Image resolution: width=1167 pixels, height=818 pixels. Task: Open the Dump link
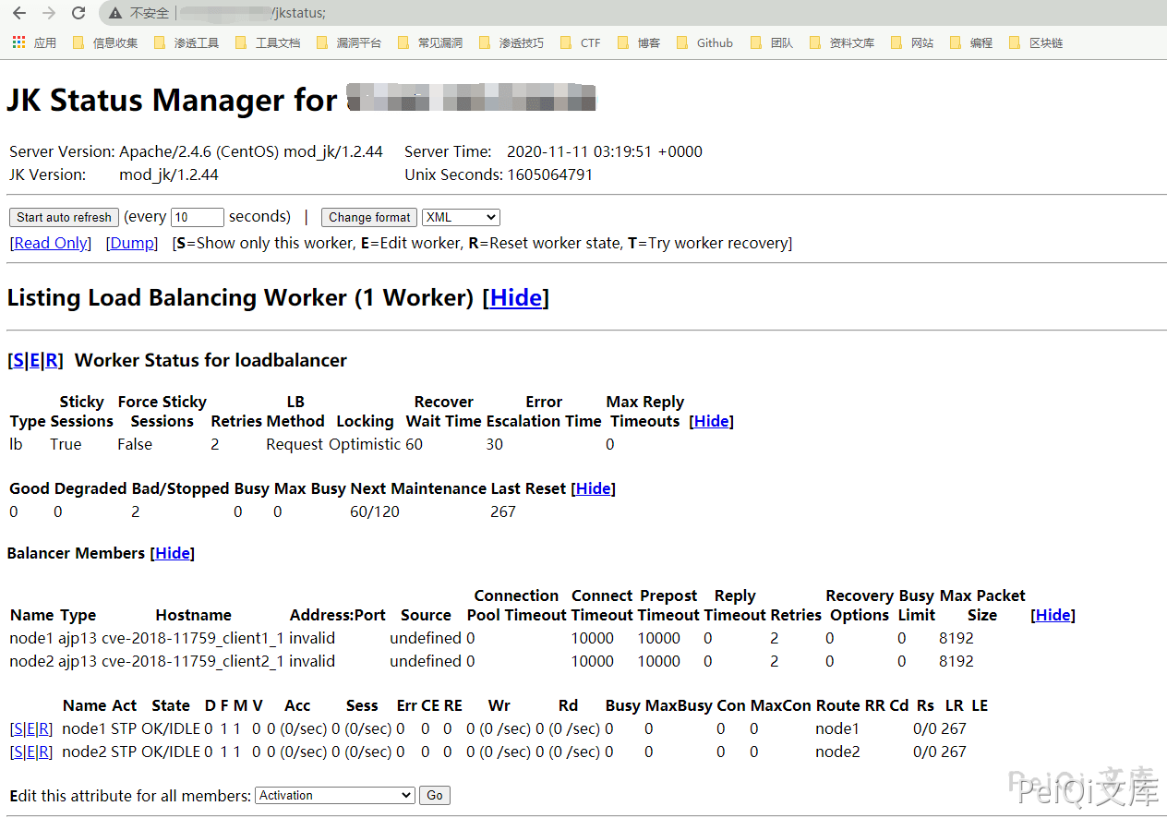131,244
